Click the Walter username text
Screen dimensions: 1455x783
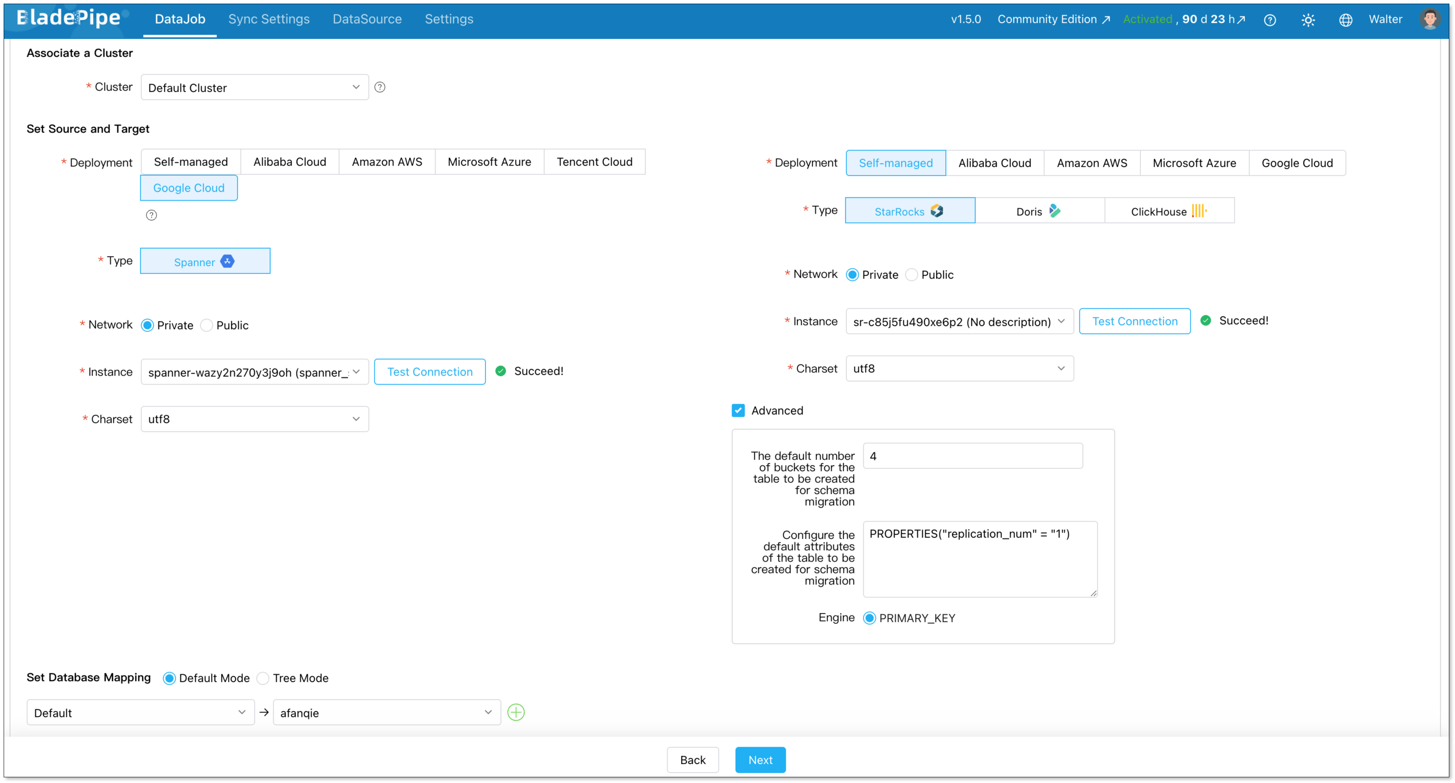tap(1385, 19)
